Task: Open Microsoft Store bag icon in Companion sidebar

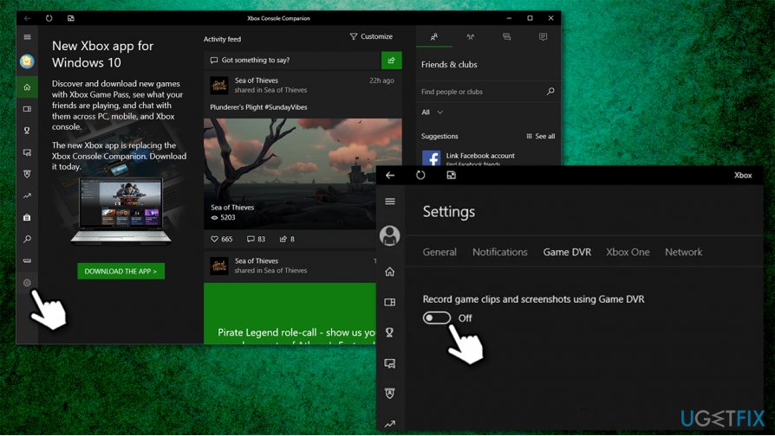Action: pos(27,217)
